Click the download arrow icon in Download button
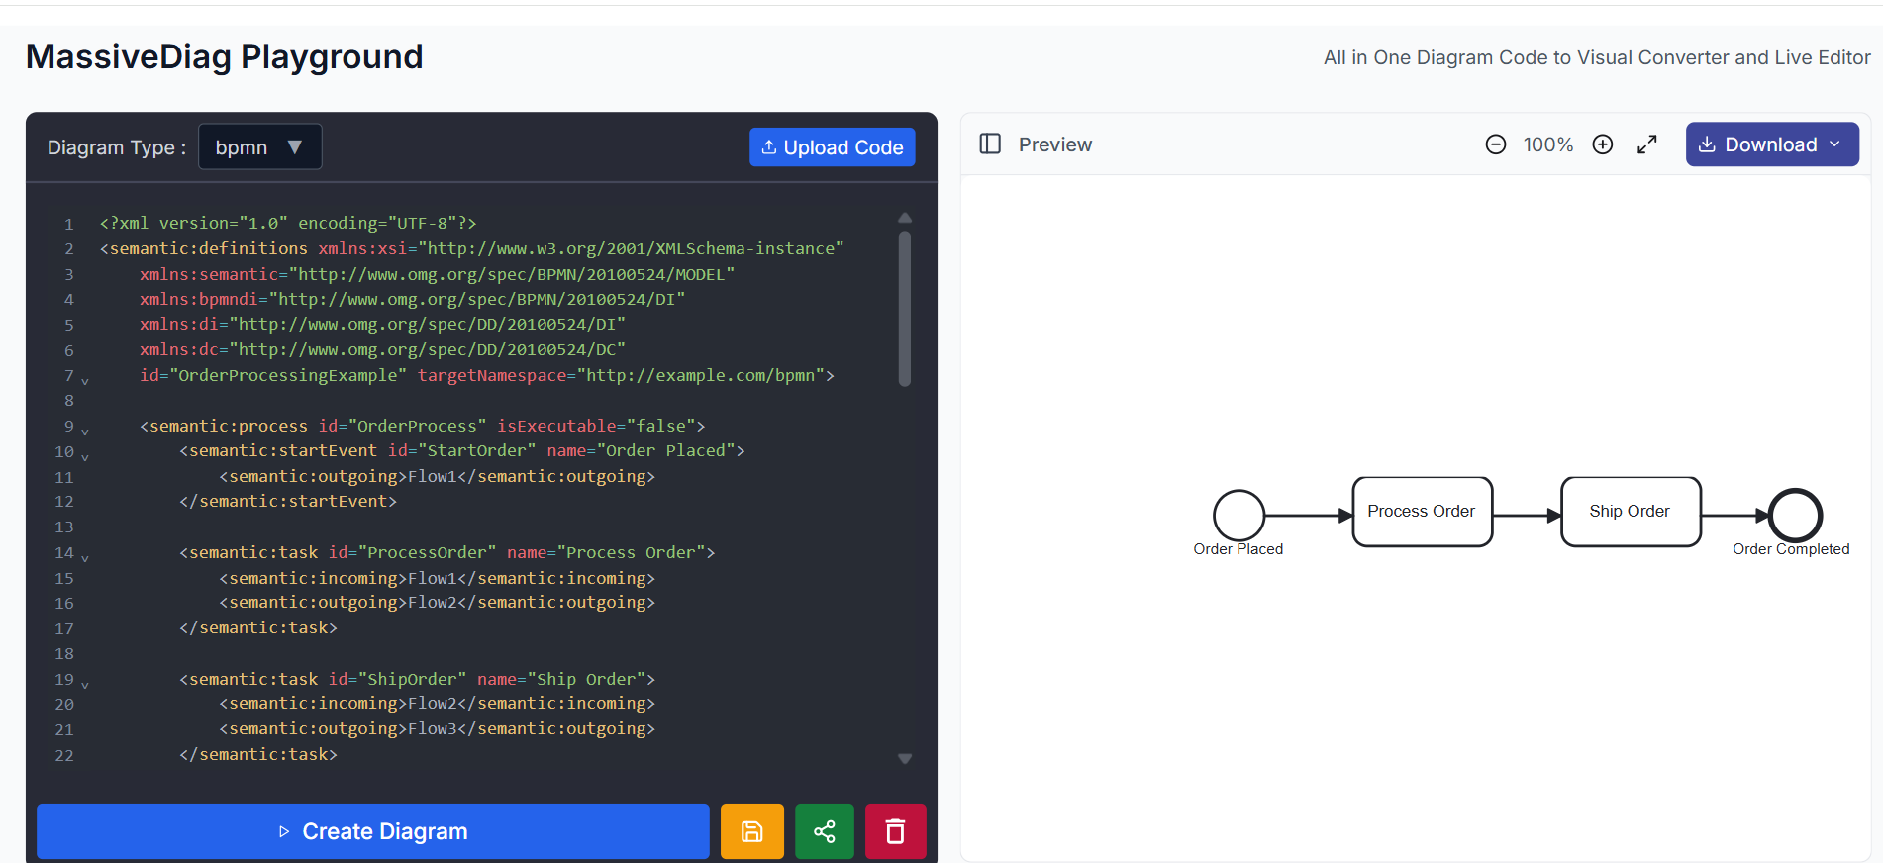The image size is (1883, 863). 1707,144
